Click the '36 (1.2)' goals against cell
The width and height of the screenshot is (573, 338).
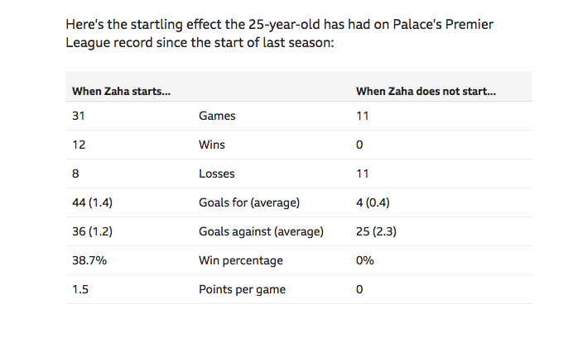pos(93,231)
